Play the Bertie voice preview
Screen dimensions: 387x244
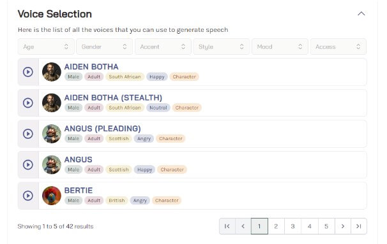(x=28, y=196)
